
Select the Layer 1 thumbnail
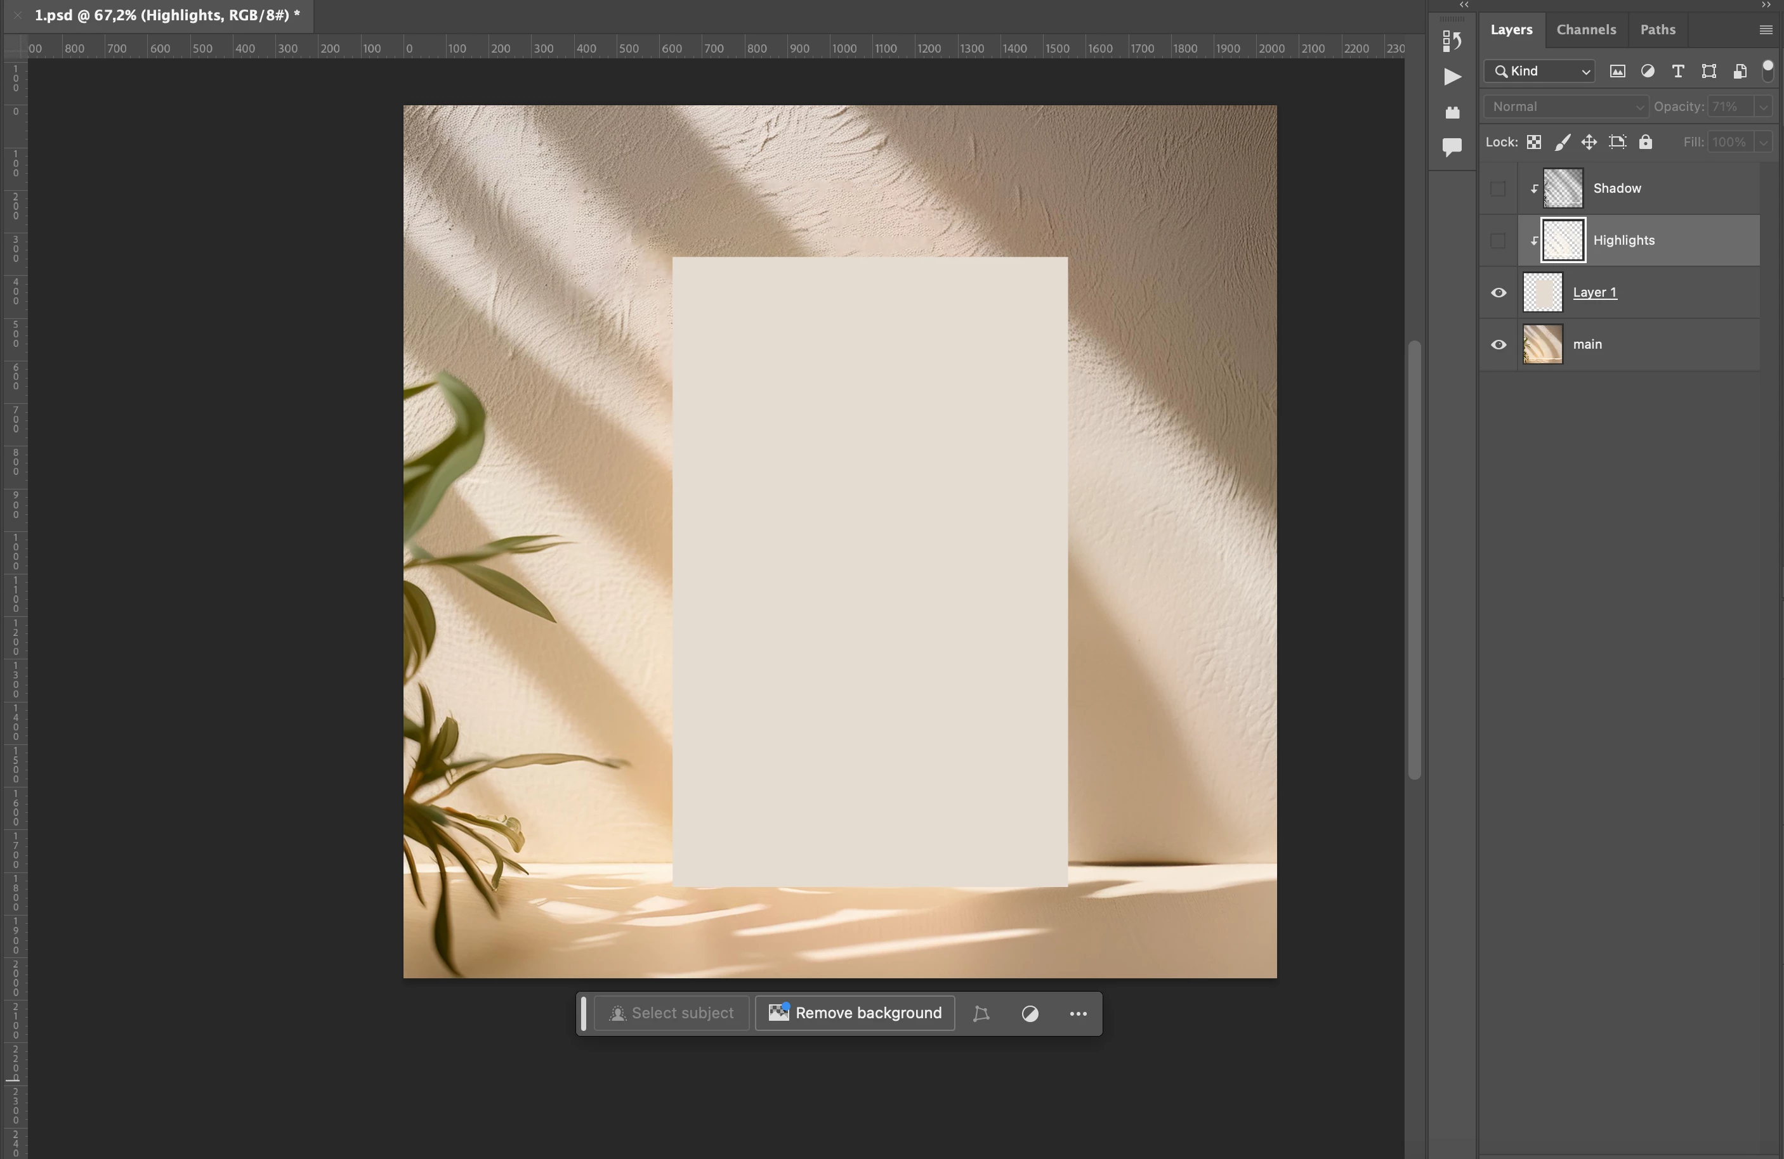[x=1543, y=292]
